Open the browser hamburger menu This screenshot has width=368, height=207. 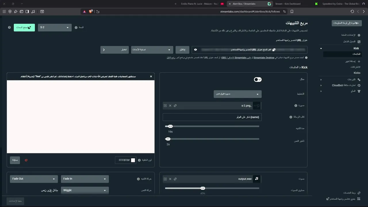pyautogui.click(x=4, y=11)
